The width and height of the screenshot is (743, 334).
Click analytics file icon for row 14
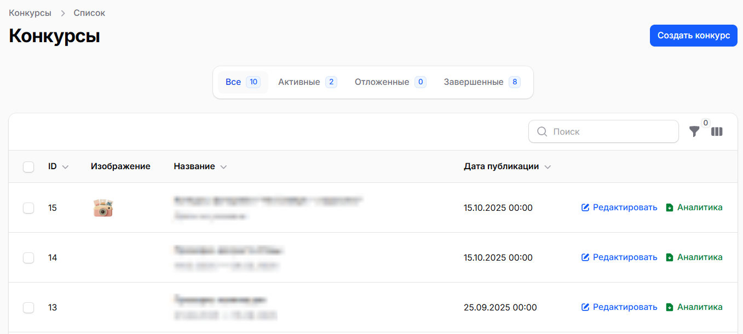tap(669, 257)
